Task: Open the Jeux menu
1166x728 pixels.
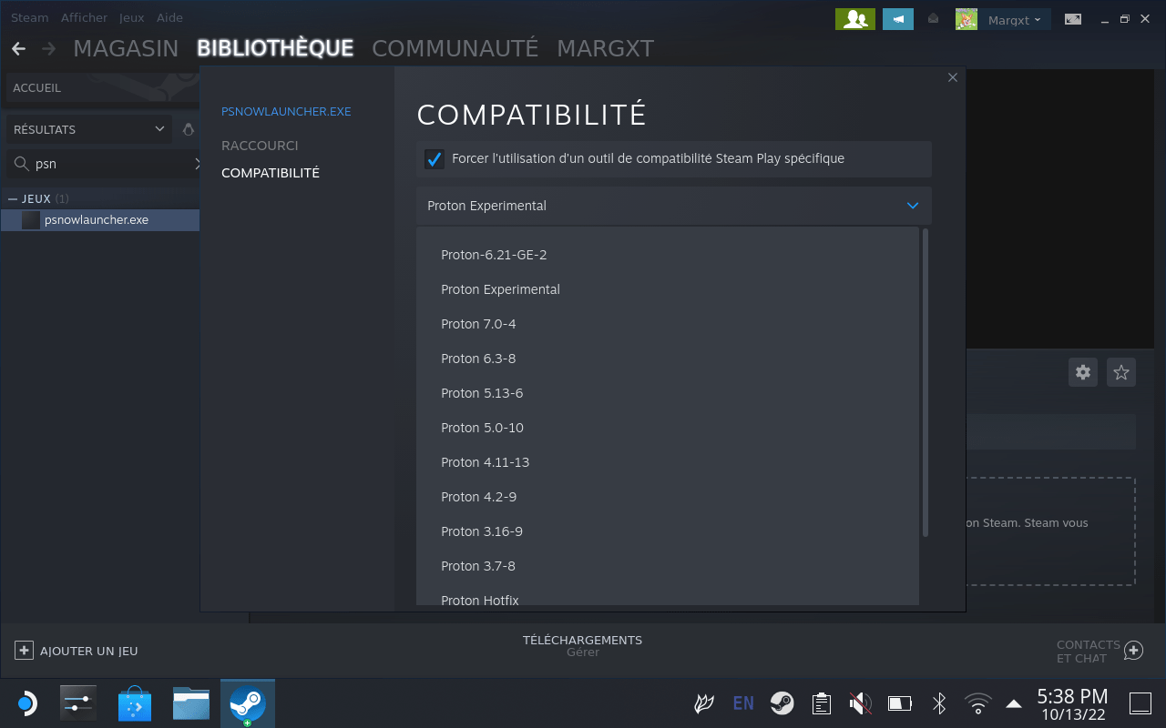Action: click(x=132, y=17)
